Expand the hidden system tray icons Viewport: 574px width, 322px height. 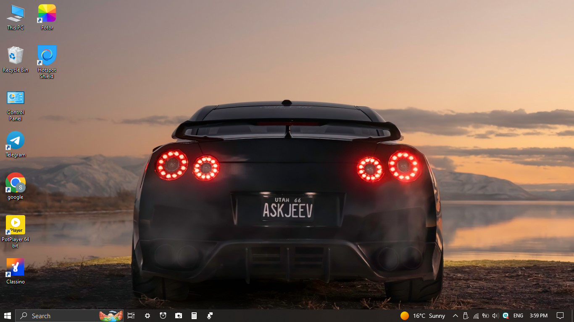coord(455,316)
